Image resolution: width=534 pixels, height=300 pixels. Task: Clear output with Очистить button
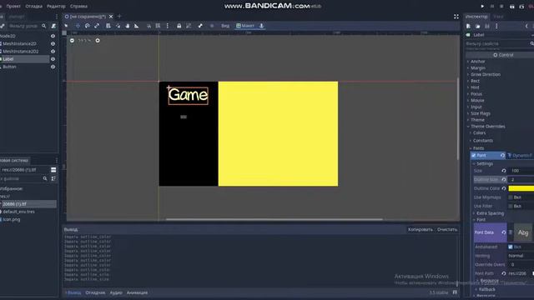pos(447,230)
